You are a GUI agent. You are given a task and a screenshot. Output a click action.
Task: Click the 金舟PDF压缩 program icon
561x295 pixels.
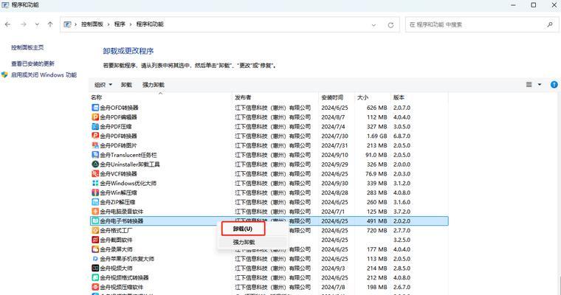click(x=95, y=127)
